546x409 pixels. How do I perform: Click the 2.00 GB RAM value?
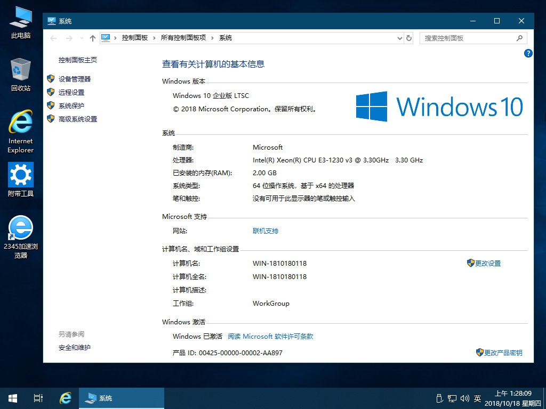[264, 173]
